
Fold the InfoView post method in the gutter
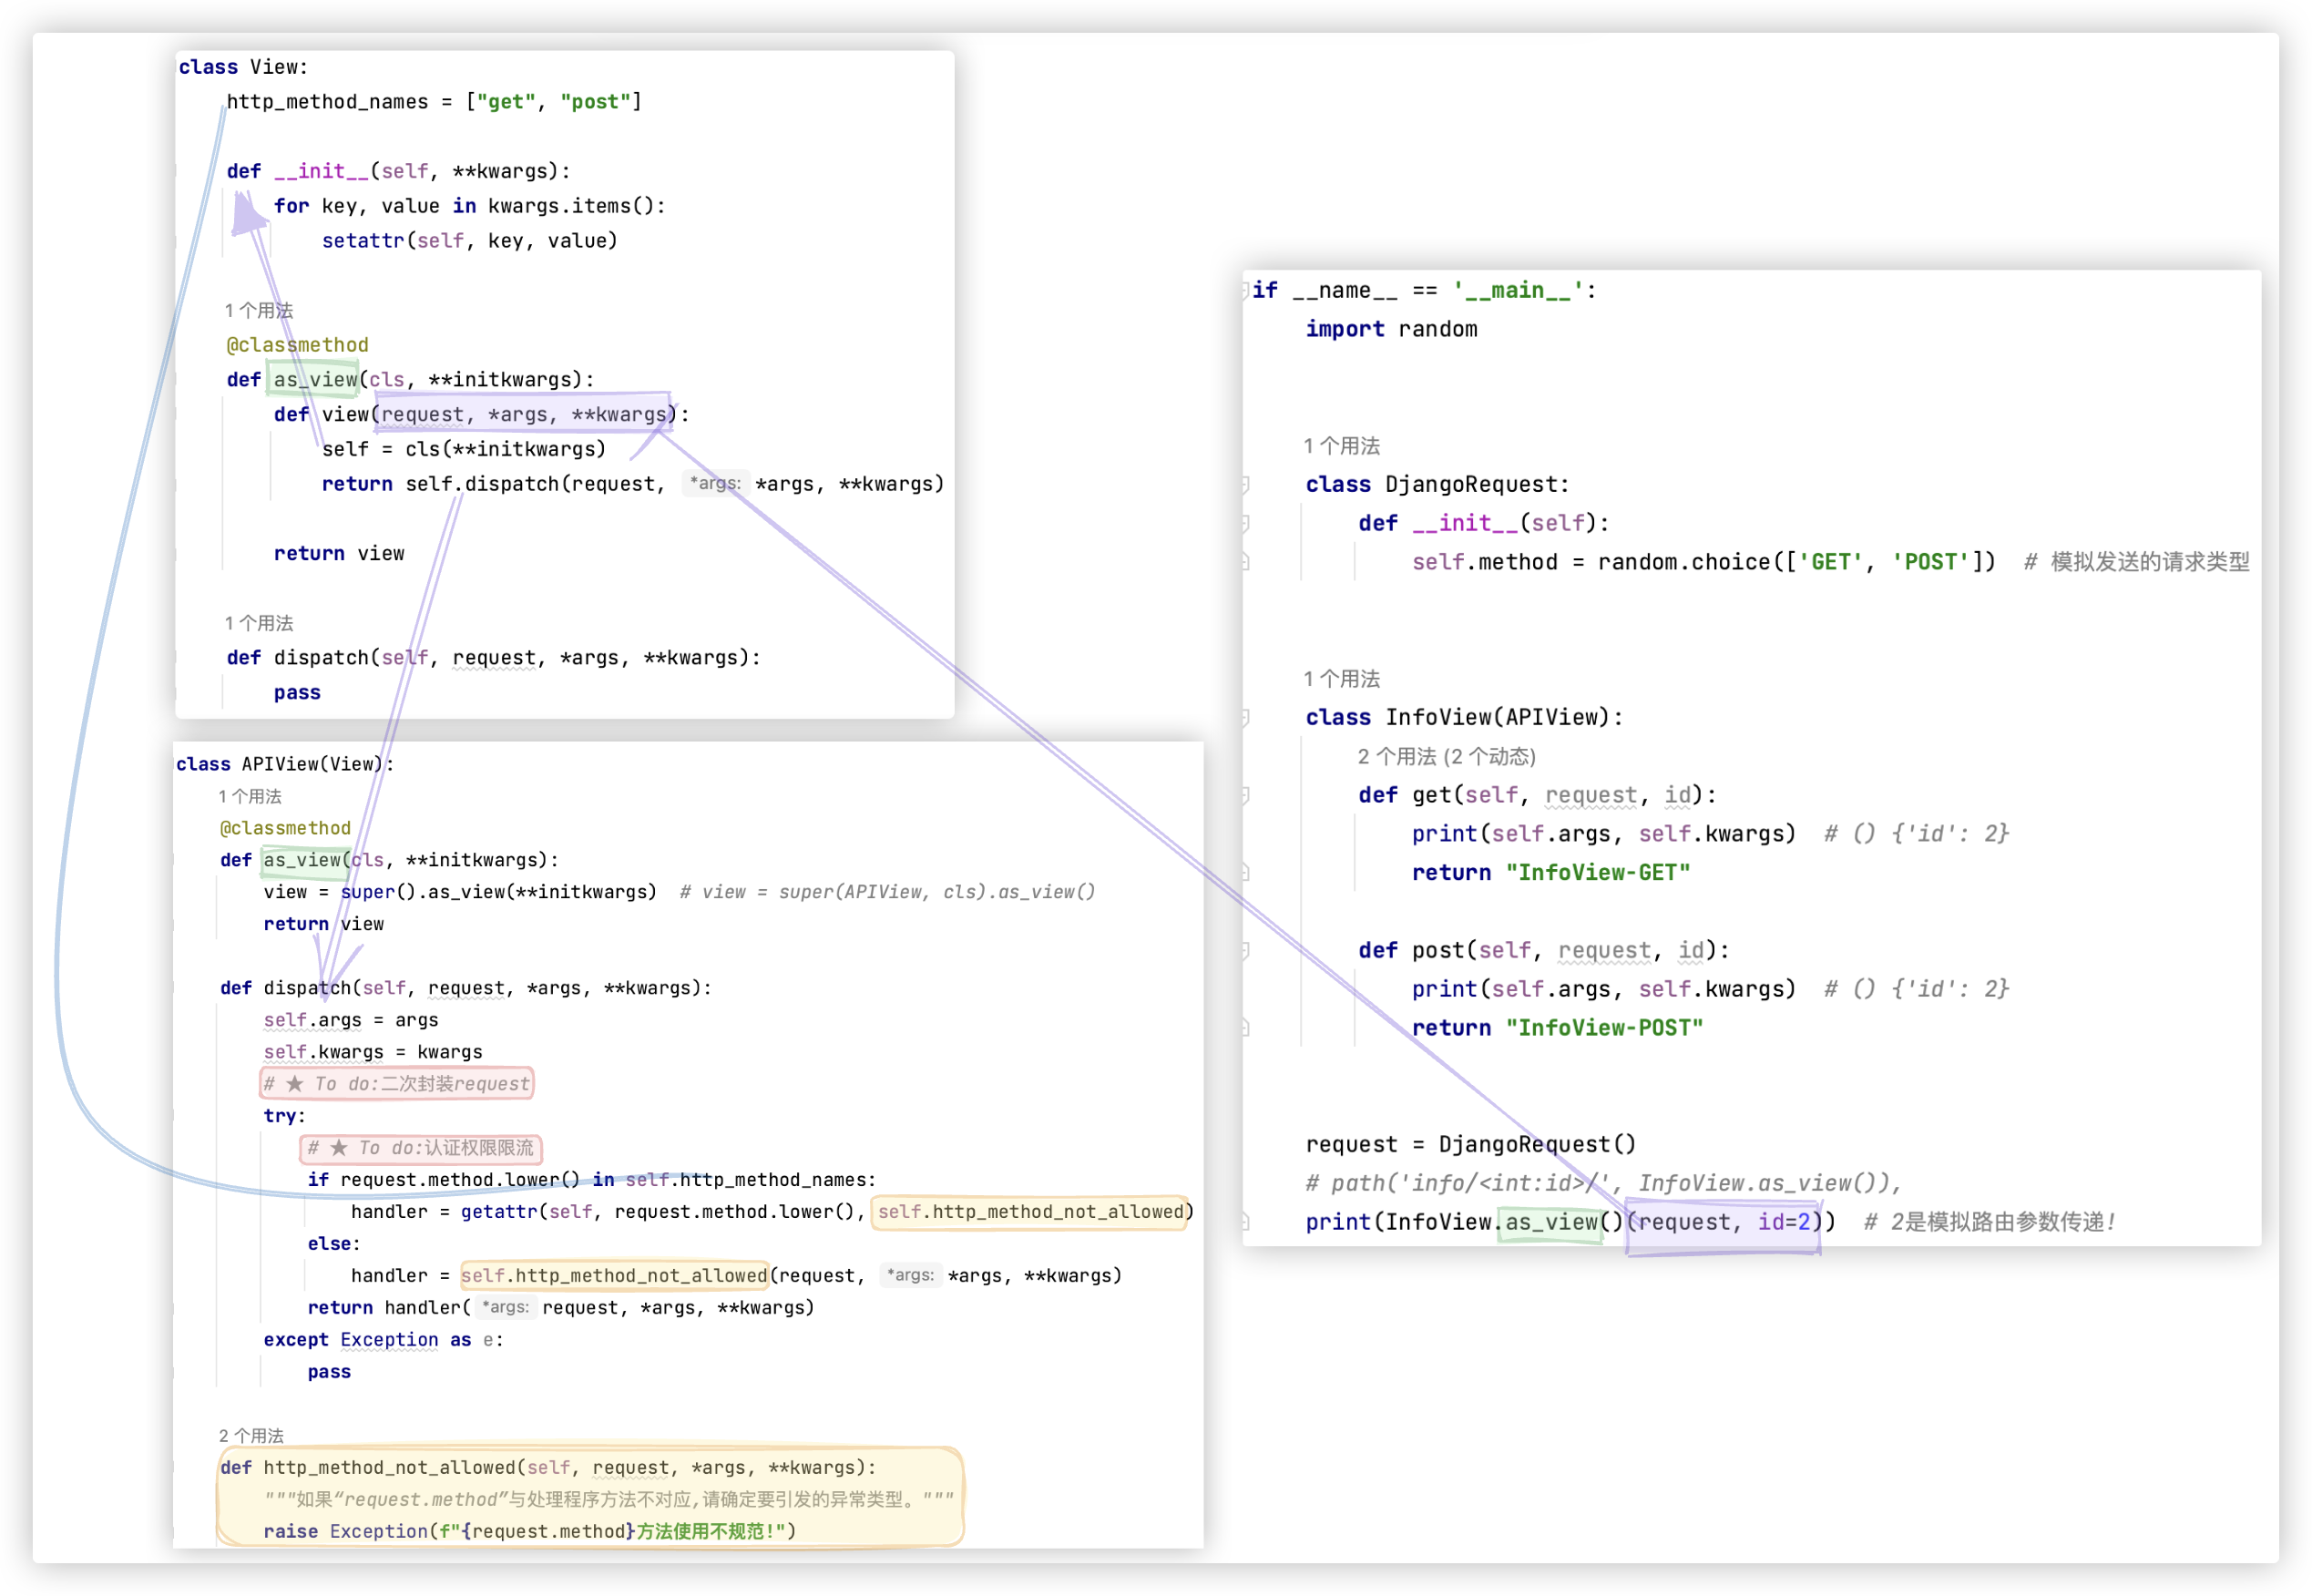point(1245,951)
